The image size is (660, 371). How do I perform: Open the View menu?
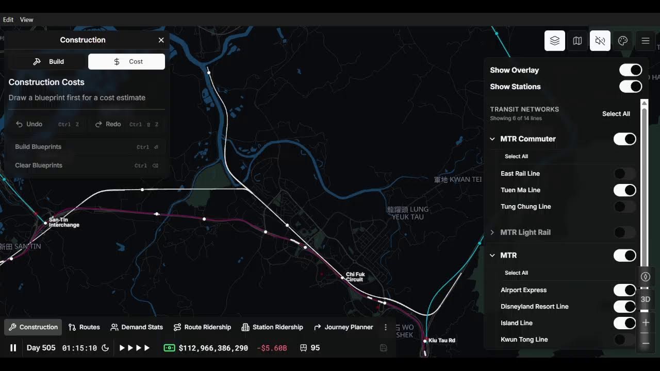27,20
